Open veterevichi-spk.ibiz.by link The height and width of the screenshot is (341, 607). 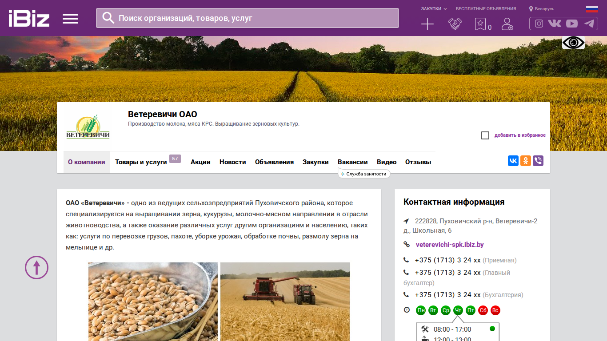tap(450, 245)
